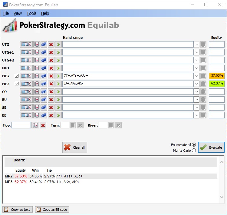This screenshot has height=215, width=227.
Task: Expand BB hand range dropdown
Action: pos(197,115)
